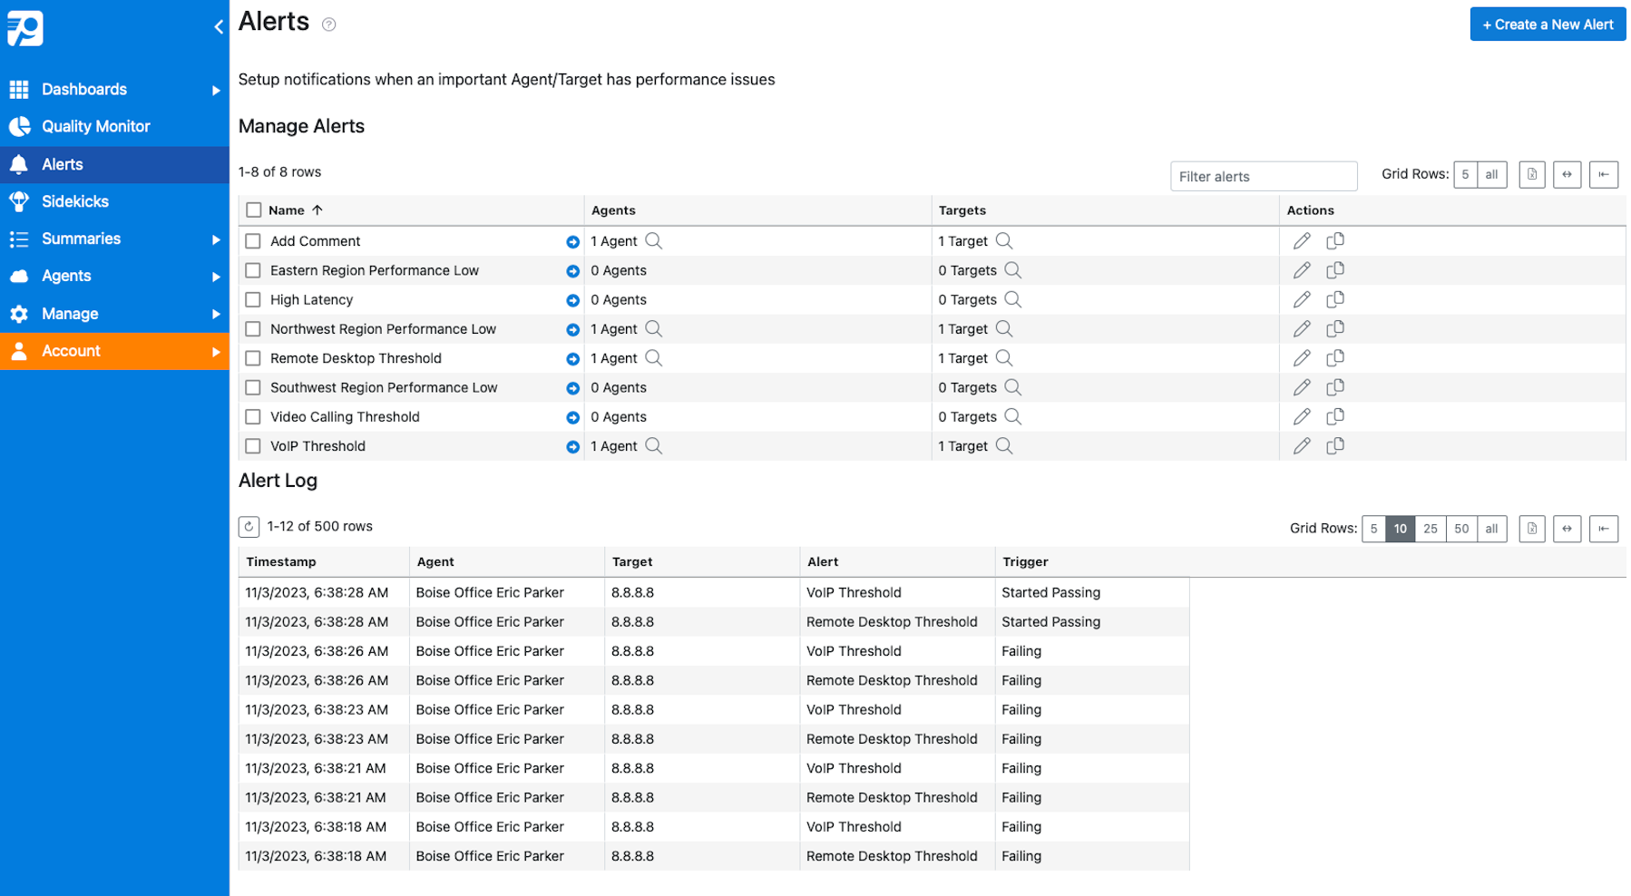Tick the Southwest Region Performance Low checkbox
Image resolution: width=1631 pixels, height=896 pixels.
[253, 388]
